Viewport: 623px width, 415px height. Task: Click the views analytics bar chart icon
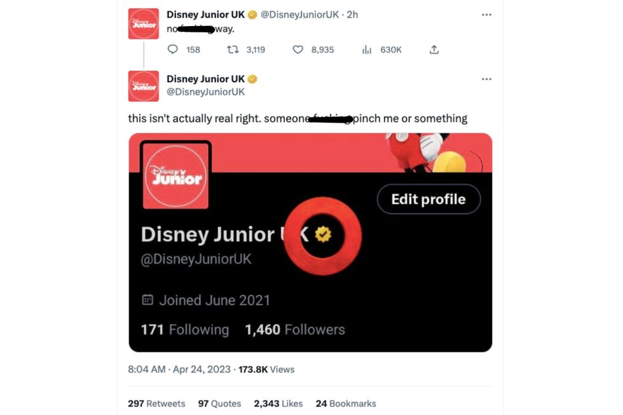pos(367,50)
